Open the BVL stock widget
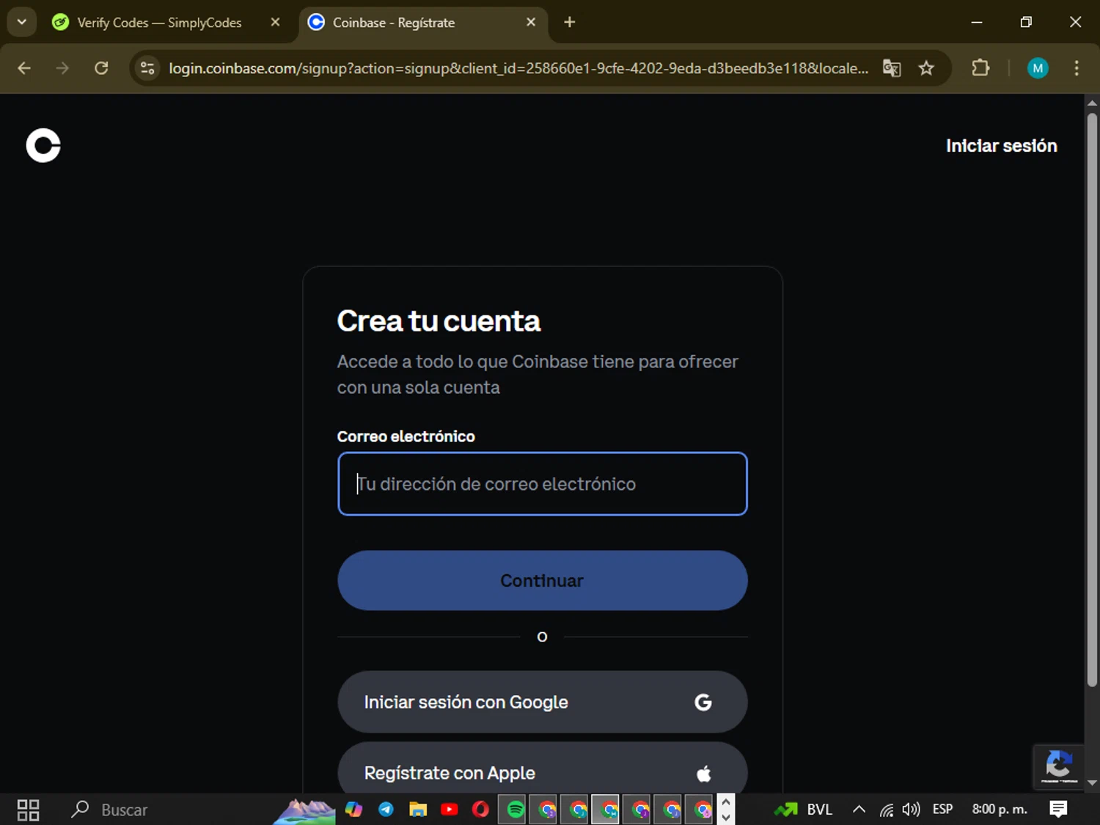1100x825 pixels. (x=804, y=810)
